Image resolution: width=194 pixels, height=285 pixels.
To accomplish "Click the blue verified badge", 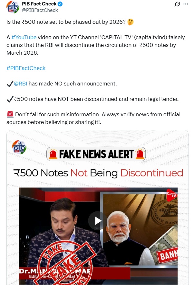I will (60, 4).
